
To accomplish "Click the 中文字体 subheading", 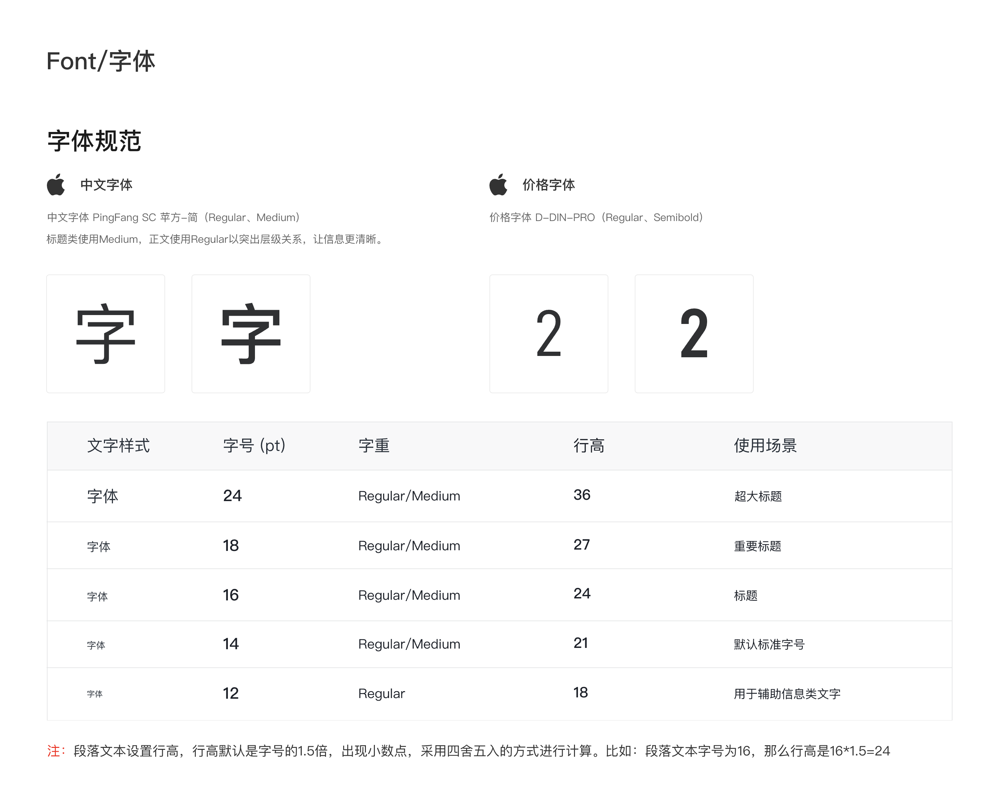I will (106, 185).
